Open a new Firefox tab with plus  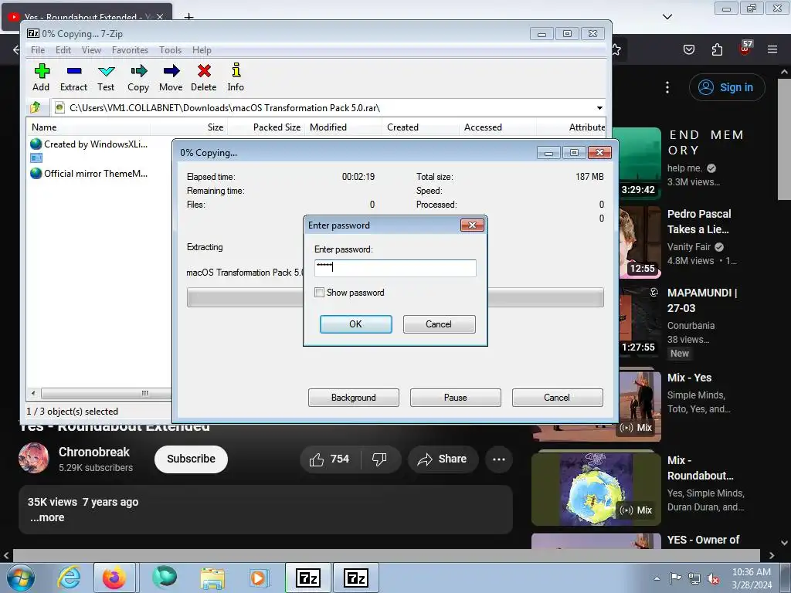pyautogui.click(x=188, y=17)
